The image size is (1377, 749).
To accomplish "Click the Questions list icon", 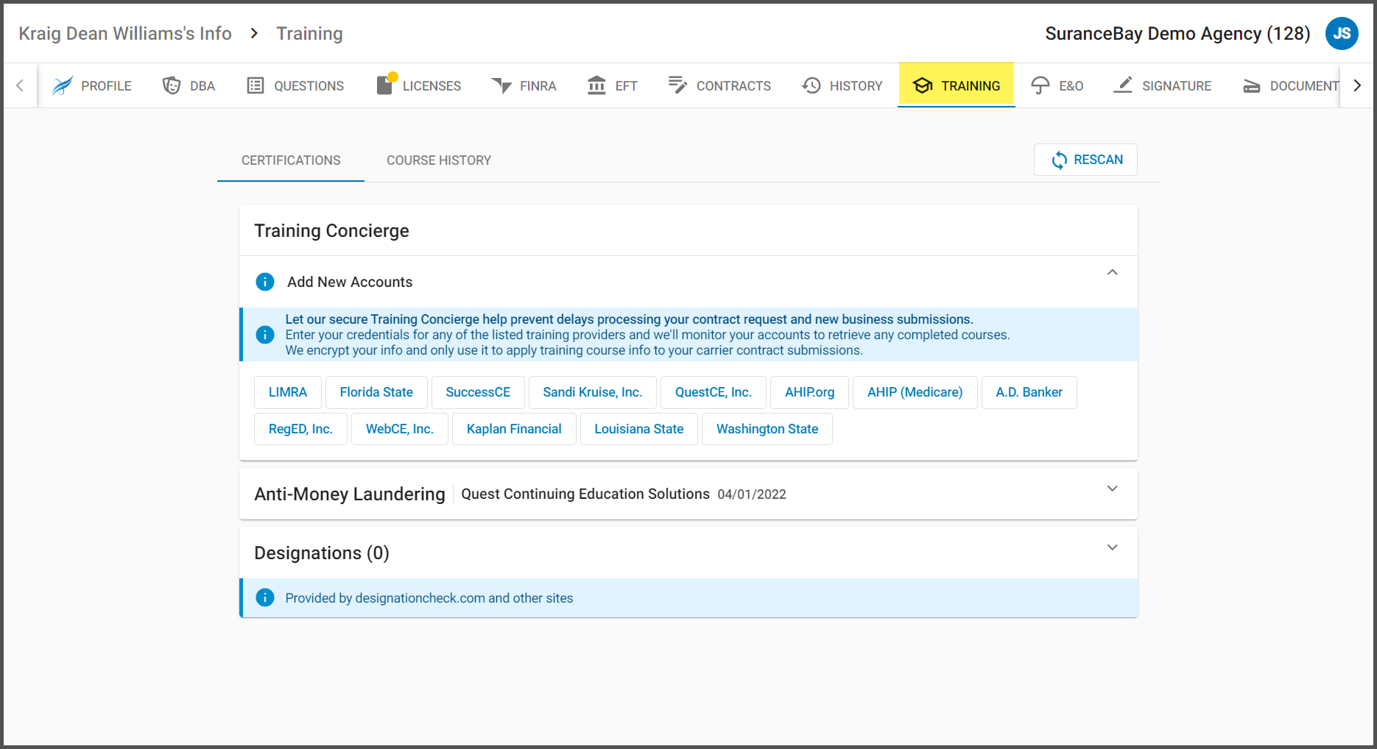I will click(x=256, y=85).
